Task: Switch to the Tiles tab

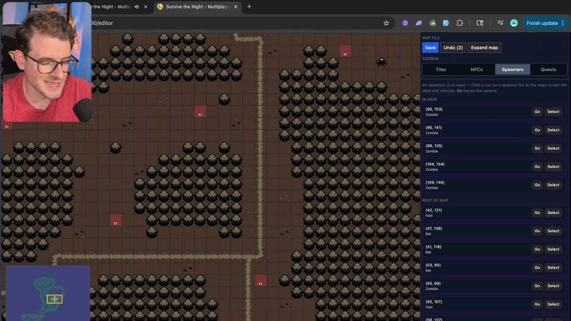Action: click(x=441, y=69)
